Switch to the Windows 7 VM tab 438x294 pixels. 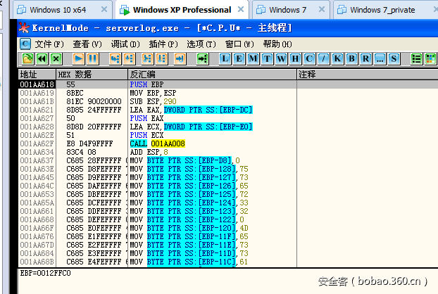tap(288, 10)
